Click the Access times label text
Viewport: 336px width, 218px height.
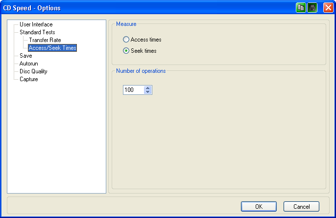146,40
